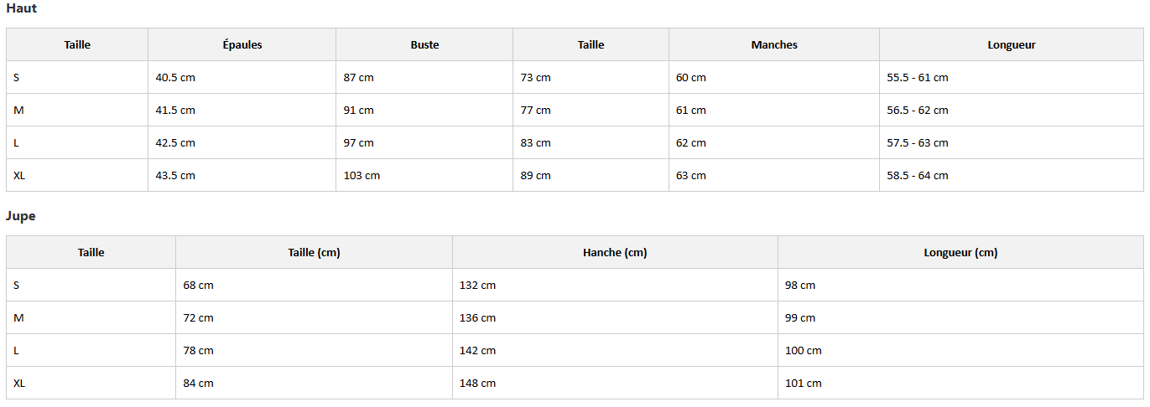Image resolution: width=1150 pixels, height=407 pixels.
Task: Select the Buste column header
Action: pyautogui.click(x=424, y=45)
